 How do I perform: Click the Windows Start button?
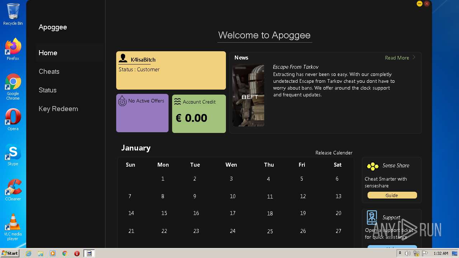10,253
